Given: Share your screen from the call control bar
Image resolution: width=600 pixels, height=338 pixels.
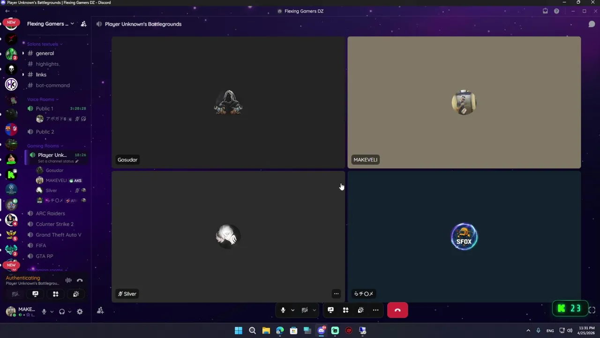Looking at the screenshot, I should (330, 310).
